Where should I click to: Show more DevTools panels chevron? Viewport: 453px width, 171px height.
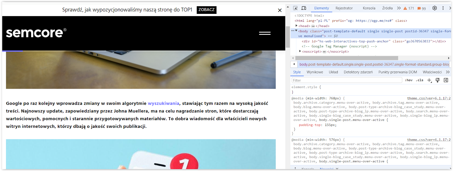[399, 8]
